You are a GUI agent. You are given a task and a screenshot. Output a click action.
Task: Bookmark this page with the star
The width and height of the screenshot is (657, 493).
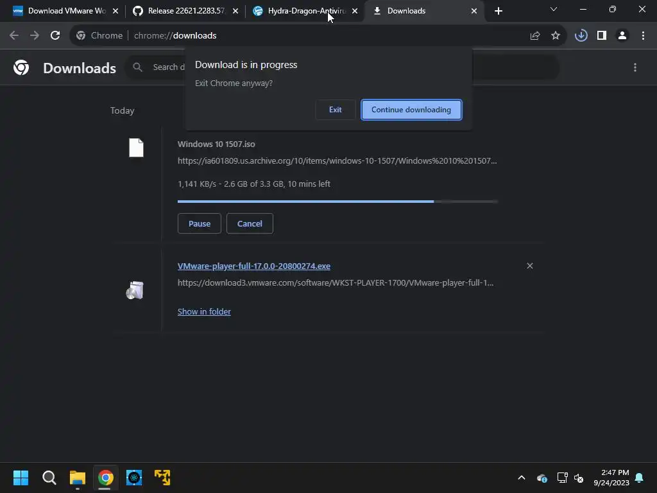(x=556, y=36)
